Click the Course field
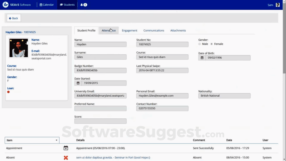286x161 pixels. point(162,57)
